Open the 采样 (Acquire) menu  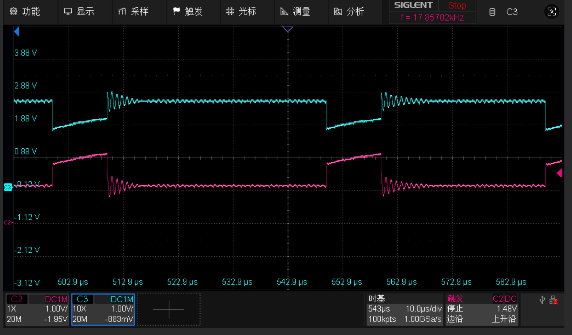click(x=139, y=12)
